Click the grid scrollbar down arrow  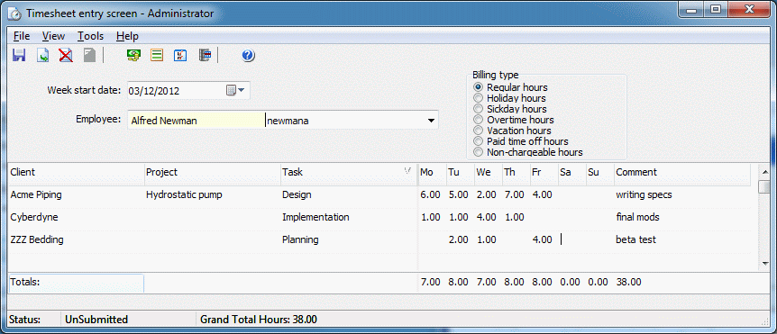[x=765, y=263]
